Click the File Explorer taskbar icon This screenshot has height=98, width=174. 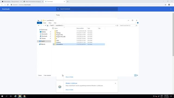click(20, 96)
